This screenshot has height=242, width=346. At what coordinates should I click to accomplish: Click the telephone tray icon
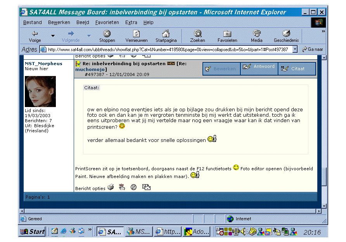(x=252, y=232)
